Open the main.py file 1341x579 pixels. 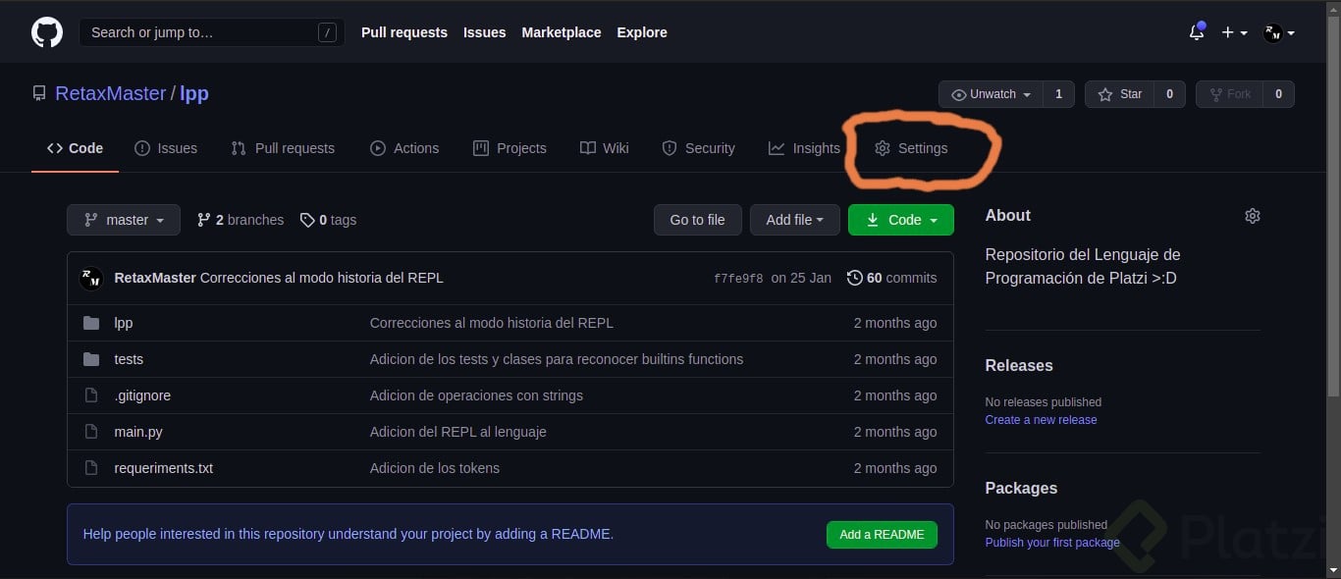[138, 432]
